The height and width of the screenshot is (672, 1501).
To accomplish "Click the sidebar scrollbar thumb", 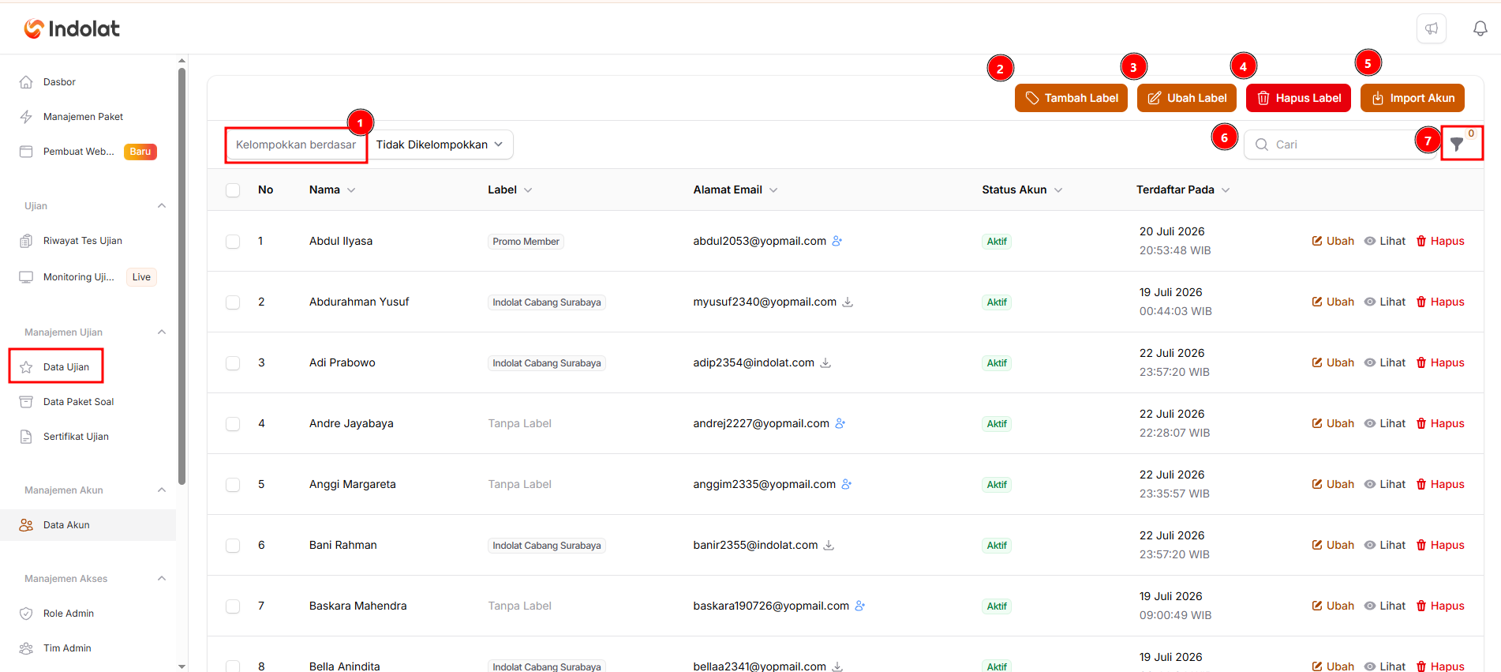I will (x=182, y=276).
